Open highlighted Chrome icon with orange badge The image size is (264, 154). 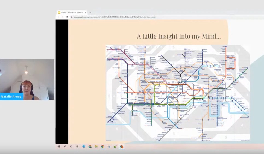tap(121, 147)
